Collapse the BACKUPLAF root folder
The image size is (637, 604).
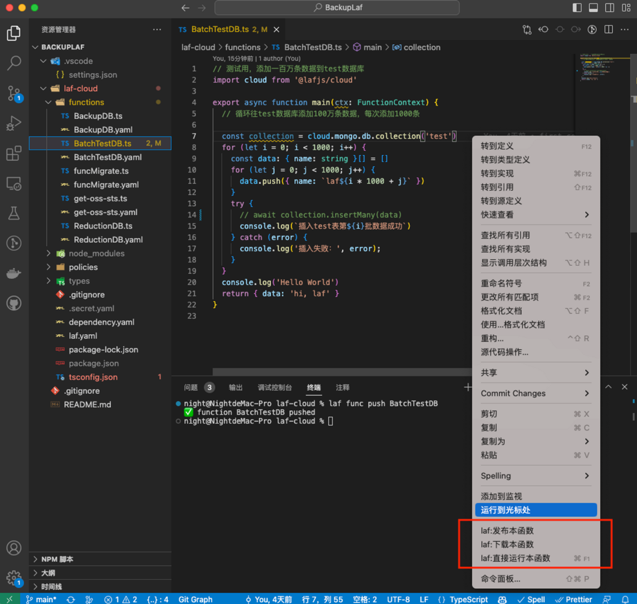35,47
